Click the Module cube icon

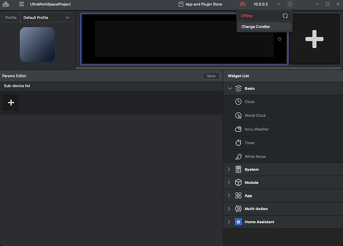(238, 182)
